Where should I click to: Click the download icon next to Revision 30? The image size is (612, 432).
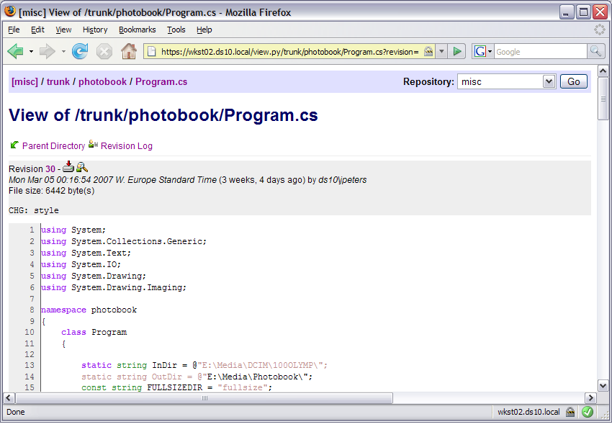(68, 166)
